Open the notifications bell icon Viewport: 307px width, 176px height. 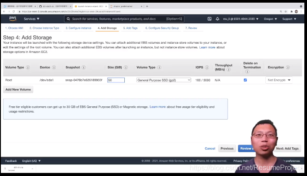pos(217,19)
